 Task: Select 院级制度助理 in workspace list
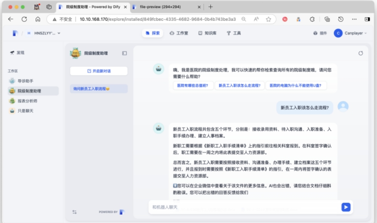coord(33,91)
